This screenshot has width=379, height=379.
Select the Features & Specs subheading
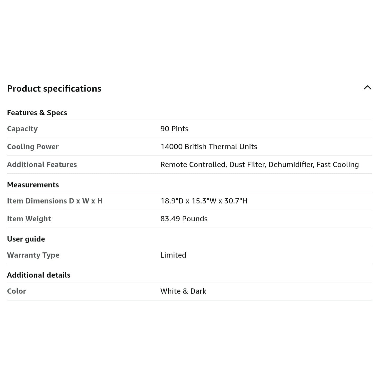tap(37, 113)
